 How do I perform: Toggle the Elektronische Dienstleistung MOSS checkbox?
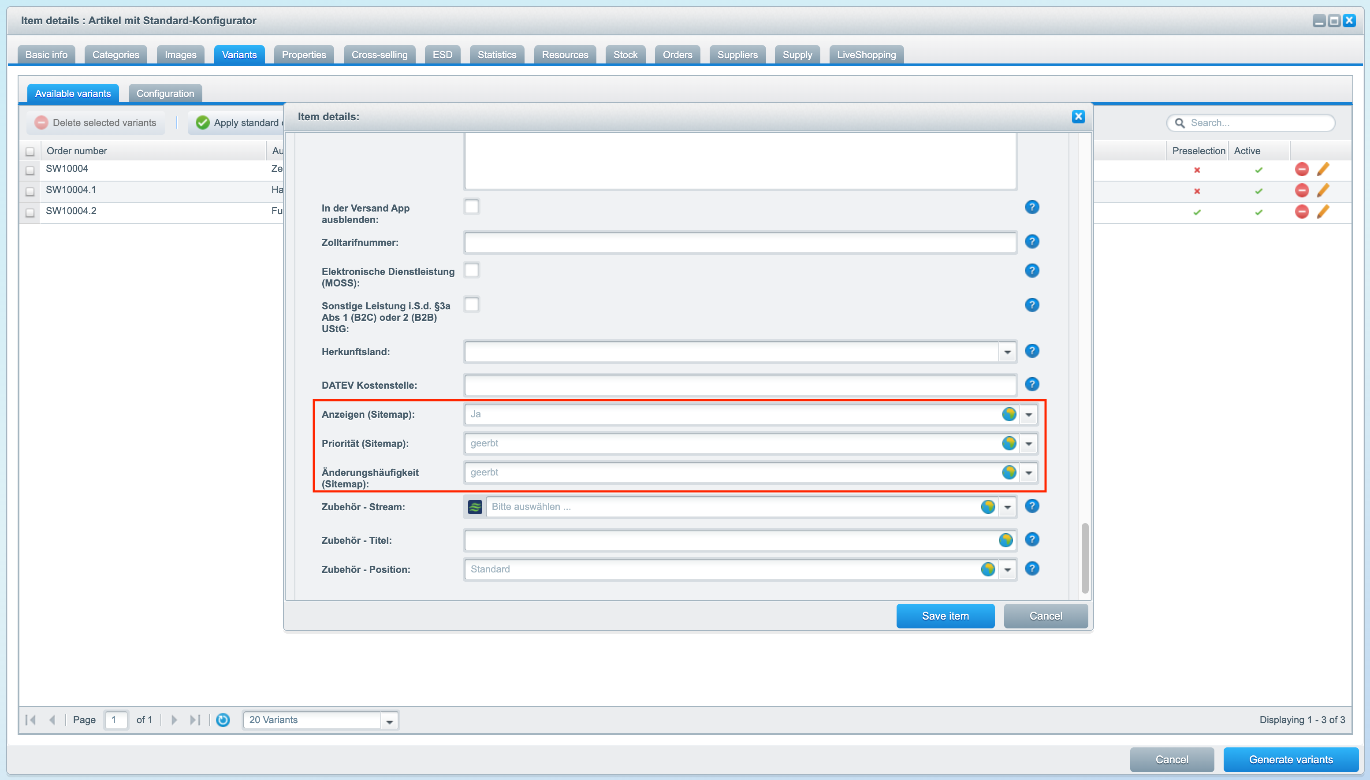473,270
